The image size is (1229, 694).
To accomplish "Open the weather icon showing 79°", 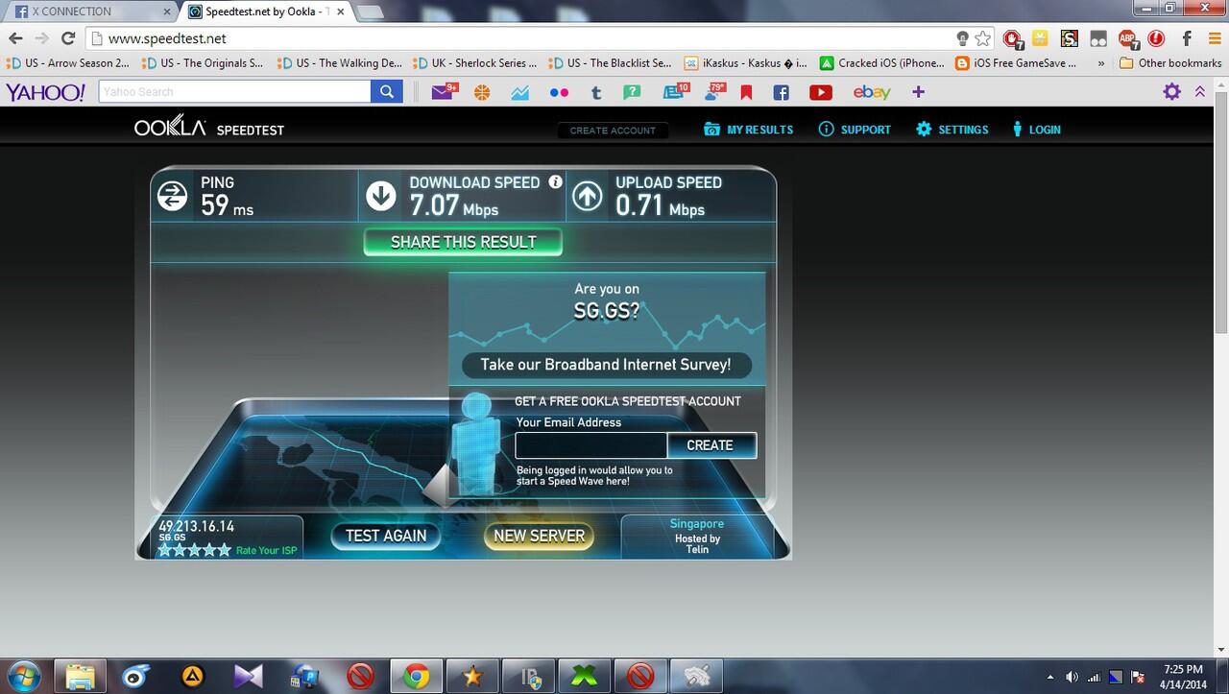I will point(714,92).
